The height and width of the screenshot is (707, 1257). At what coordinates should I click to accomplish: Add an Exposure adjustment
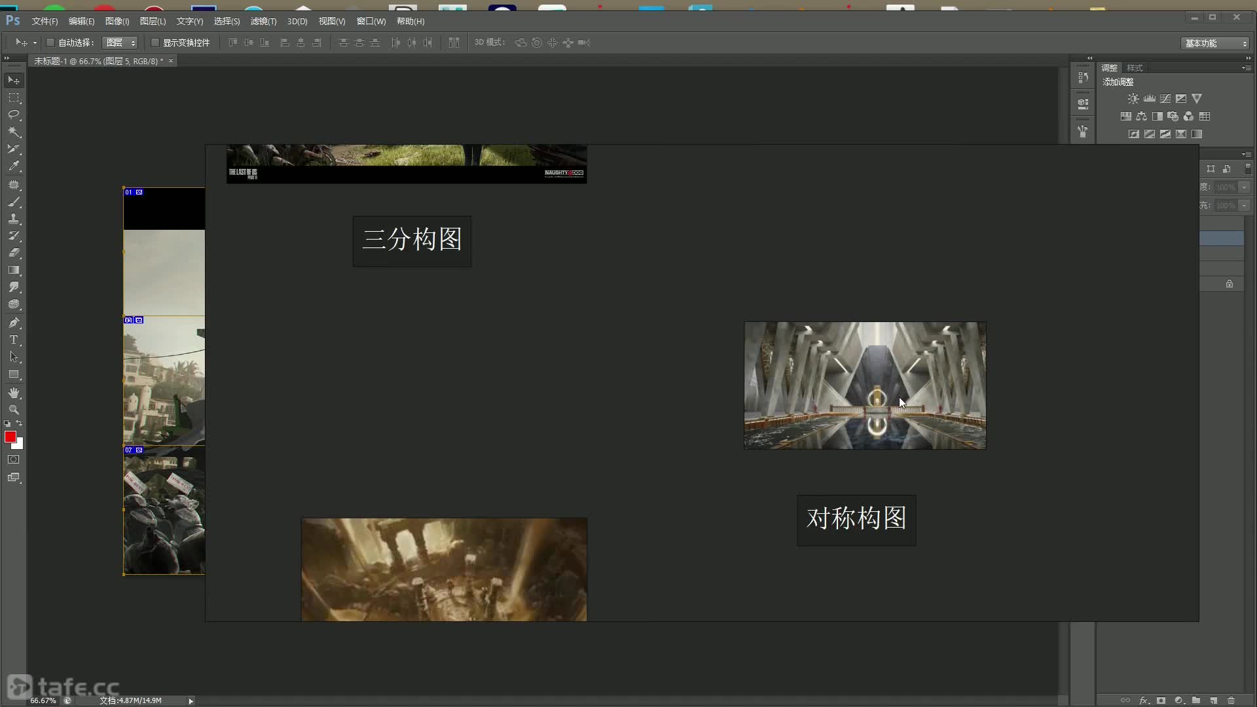1181,98
